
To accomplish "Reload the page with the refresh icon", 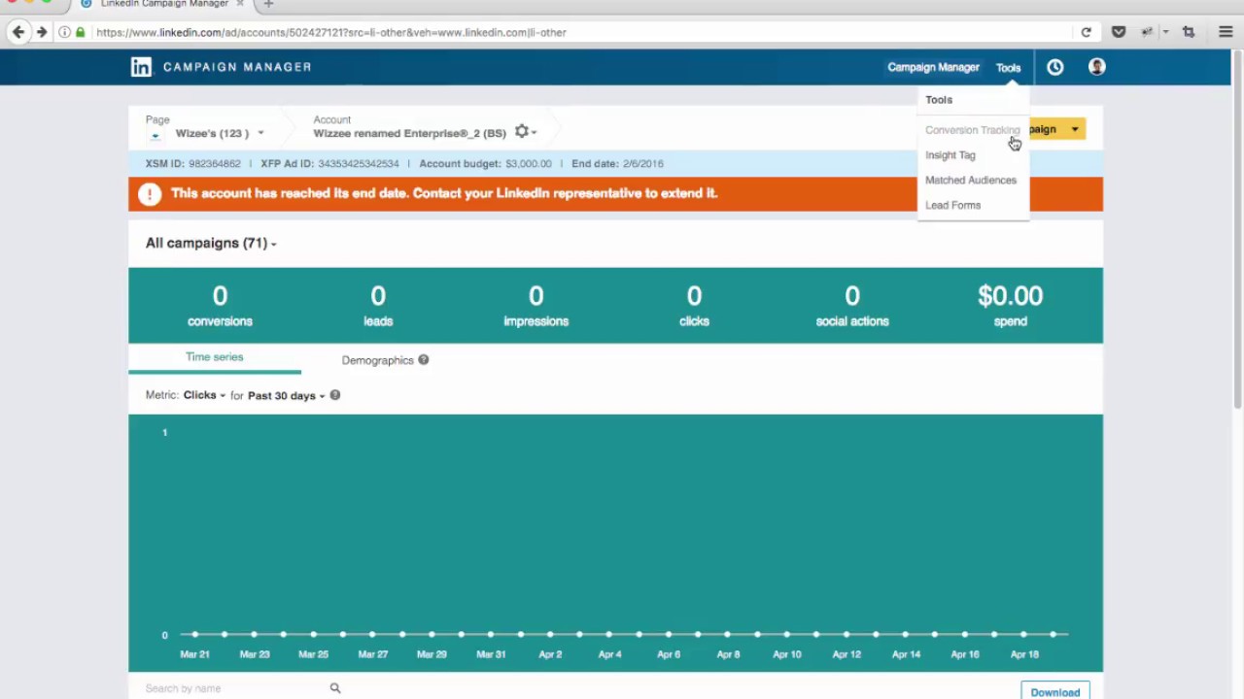I will (1086, 32).
